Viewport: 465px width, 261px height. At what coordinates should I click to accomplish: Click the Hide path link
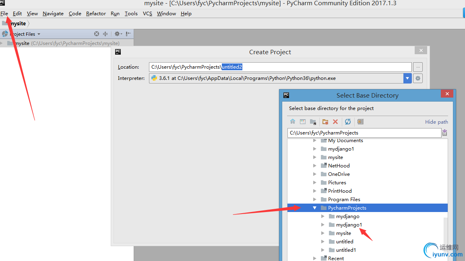436,122
